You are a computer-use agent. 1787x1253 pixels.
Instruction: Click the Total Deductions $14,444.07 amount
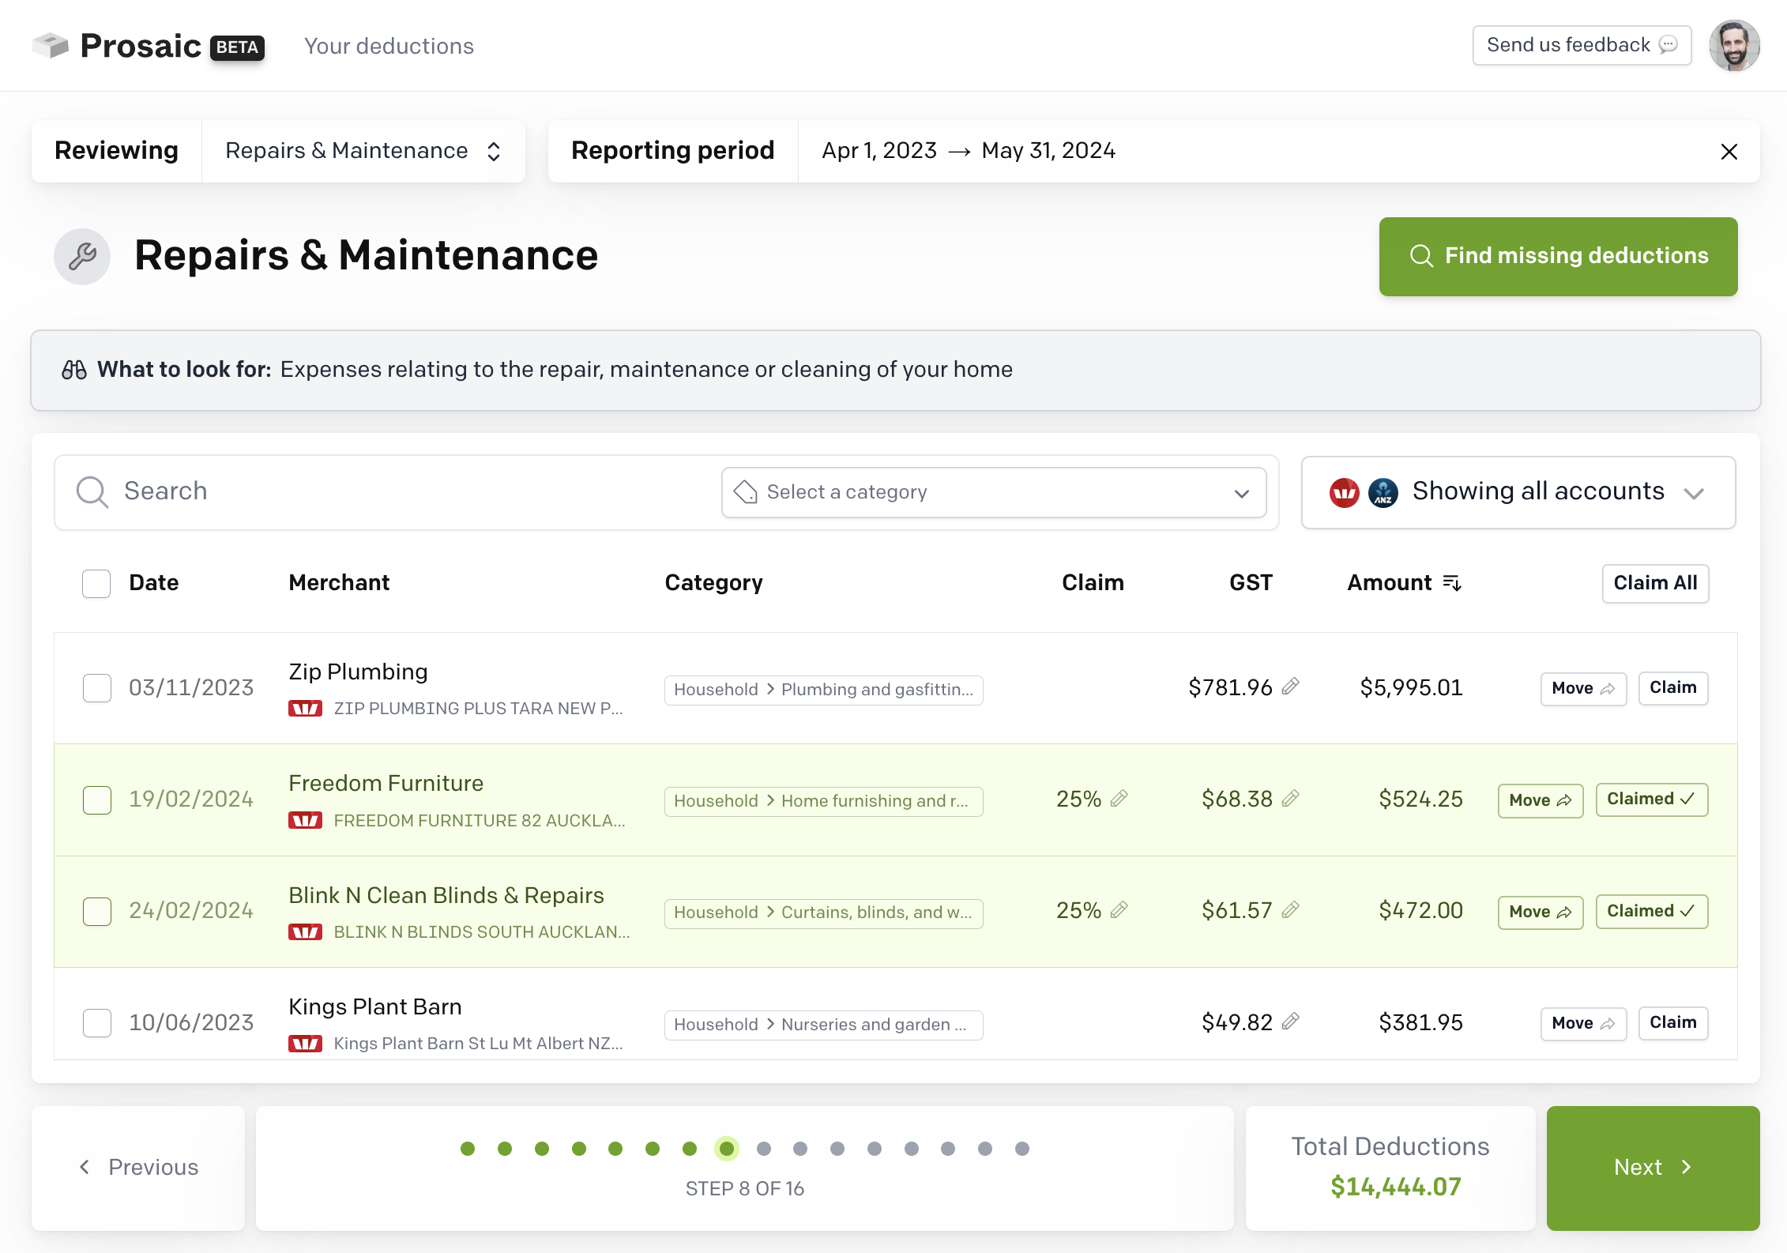[x=1395, y=1187]
